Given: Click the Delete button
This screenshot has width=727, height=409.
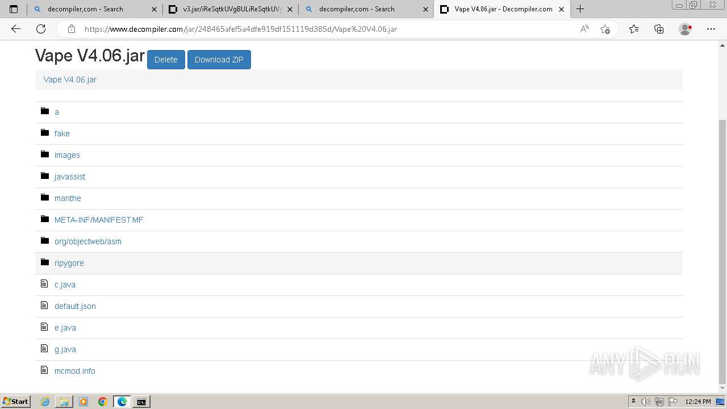Looking at the screenshot, I should click(x=166, y=60).
